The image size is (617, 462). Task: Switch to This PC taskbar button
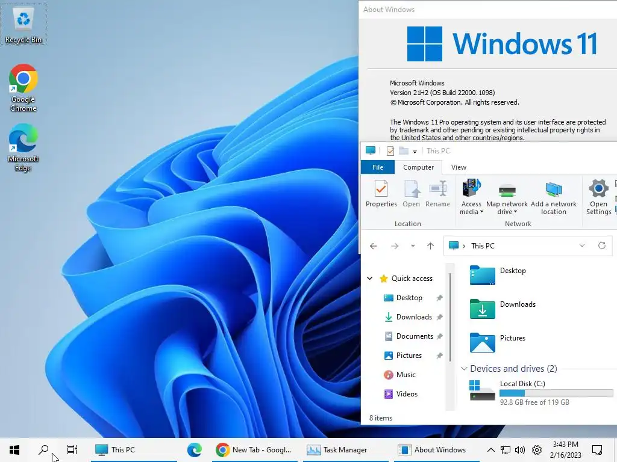(134, 449)
